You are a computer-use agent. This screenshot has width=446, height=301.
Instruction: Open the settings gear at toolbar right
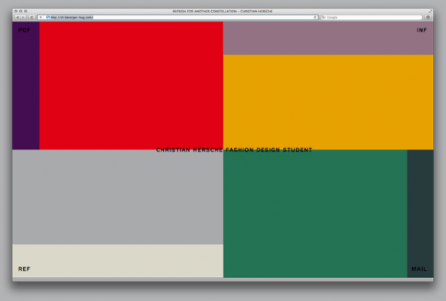[427, 17]
